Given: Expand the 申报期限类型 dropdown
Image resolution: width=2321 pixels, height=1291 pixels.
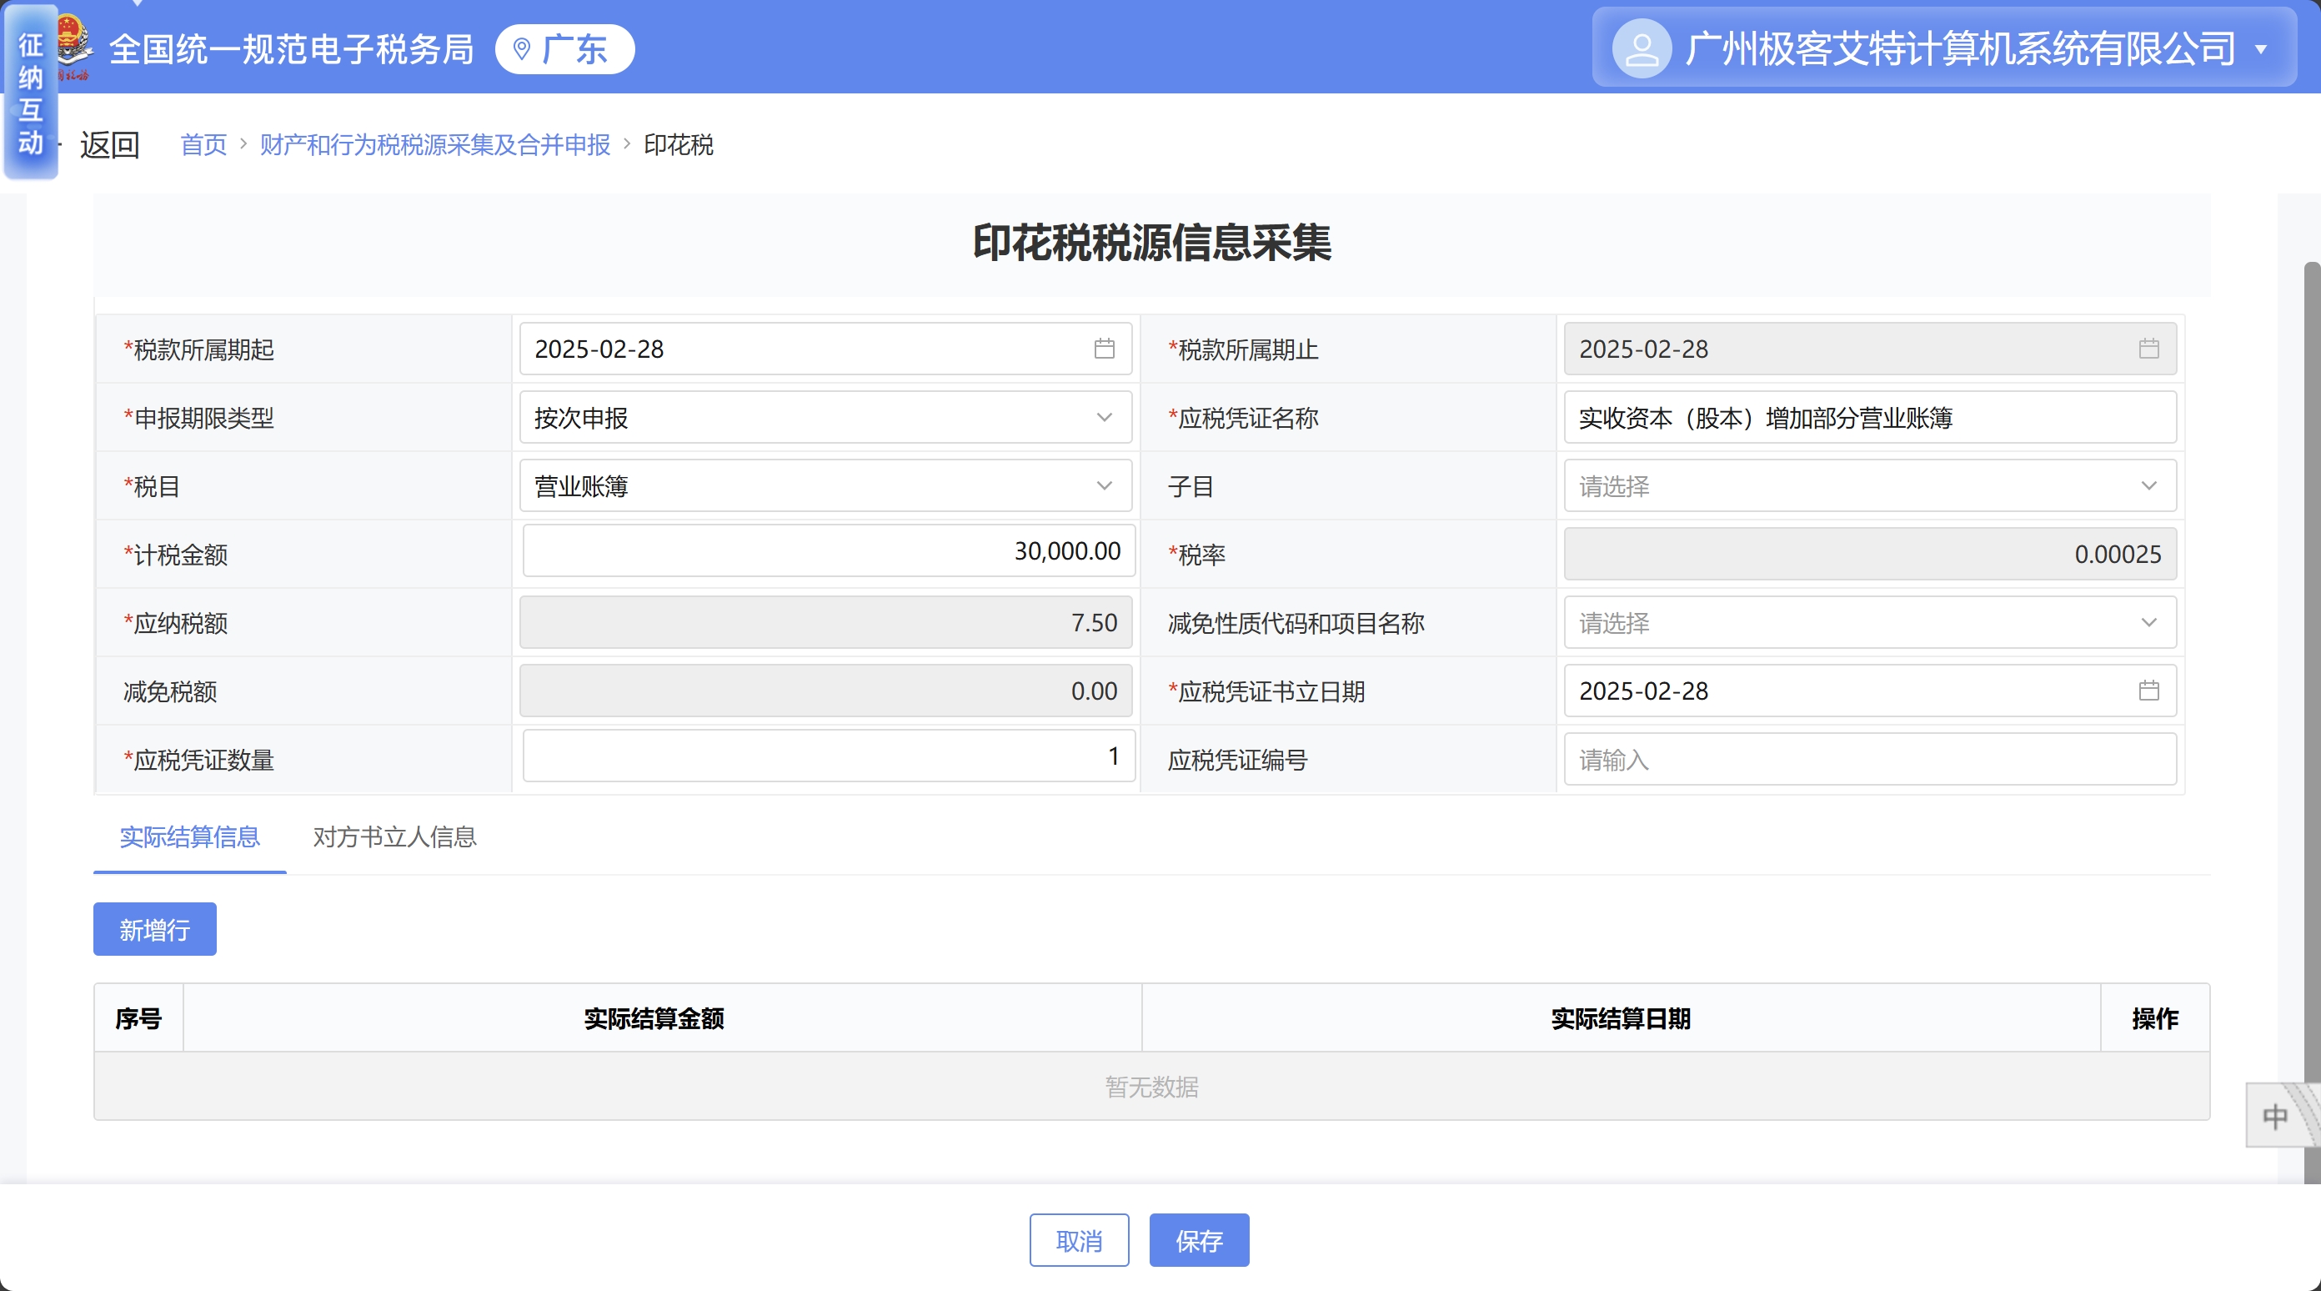Looking at the screenshot, I should (1104, 418).
